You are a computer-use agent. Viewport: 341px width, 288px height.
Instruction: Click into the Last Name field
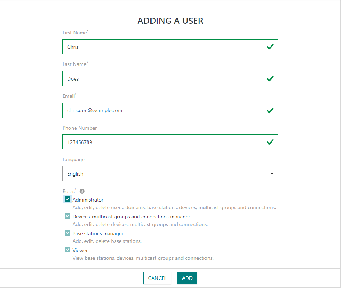(x=162, y=79)
